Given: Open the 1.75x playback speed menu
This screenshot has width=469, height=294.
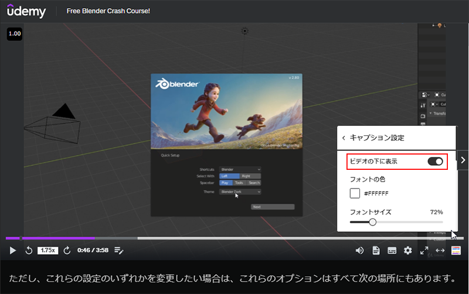Looking at the screenshot, I should tap(47, 251).
